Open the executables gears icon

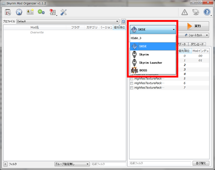coord(41,12)
